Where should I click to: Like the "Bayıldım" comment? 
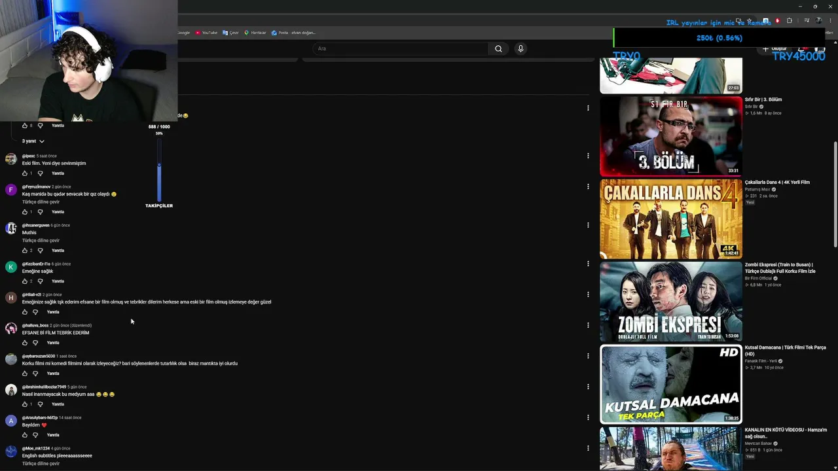pos(25,435)
